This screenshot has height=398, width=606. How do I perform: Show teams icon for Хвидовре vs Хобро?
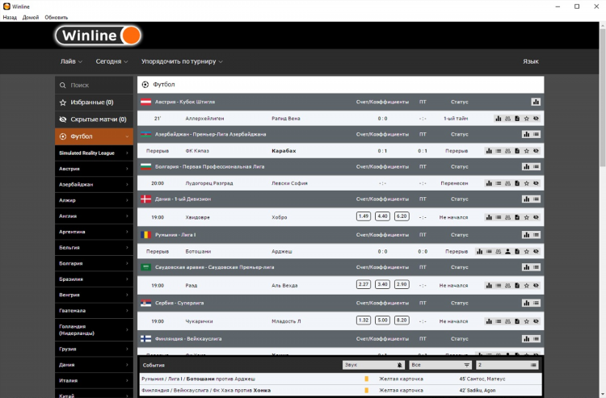pos(508,217)
